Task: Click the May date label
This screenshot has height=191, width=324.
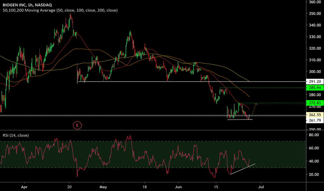Action: coord(103,187)
